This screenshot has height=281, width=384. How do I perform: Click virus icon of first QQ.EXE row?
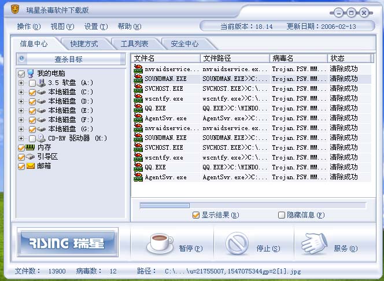tap(138, 108)
